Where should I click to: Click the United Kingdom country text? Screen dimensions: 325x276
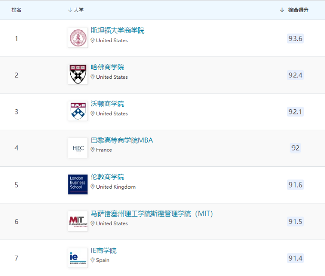point(116,187)
